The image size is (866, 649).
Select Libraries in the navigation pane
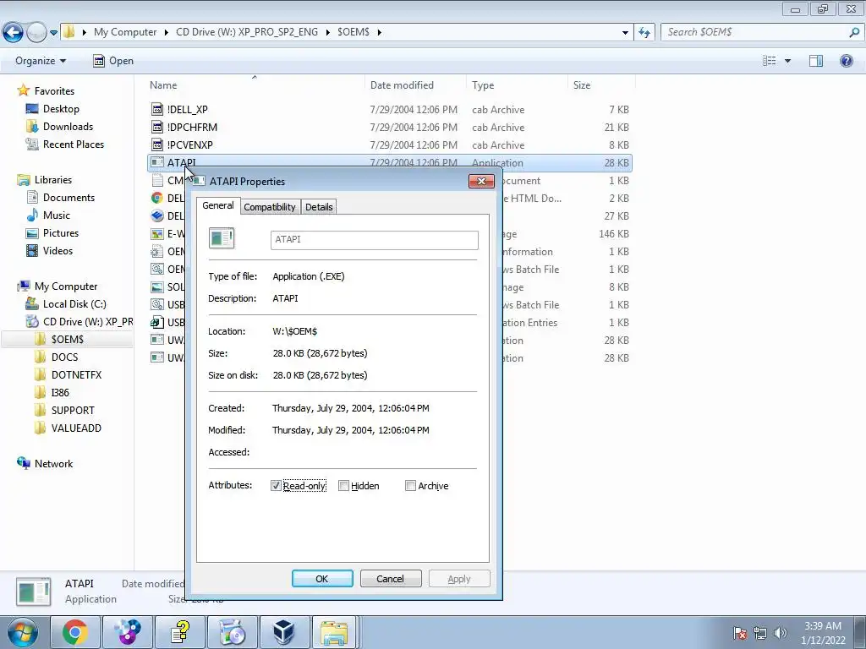click(53, 180)
